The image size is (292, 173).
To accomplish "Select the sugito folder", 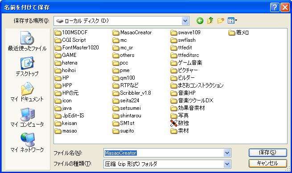I will 123,131.
